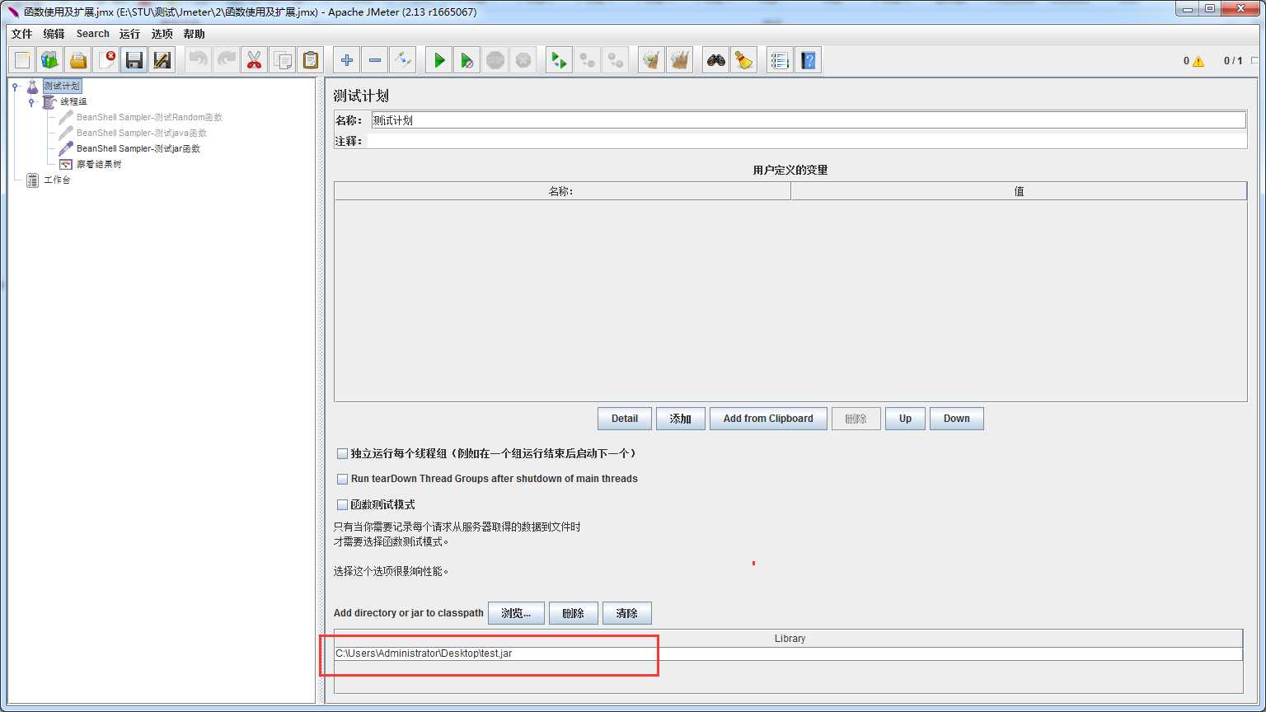Click the Up button
Image resolution: width=1266 pixels, height=712 pixels.
905,419
